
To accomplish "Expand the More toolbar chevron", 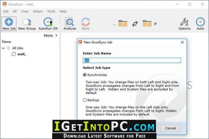I will tap(56, 35).
